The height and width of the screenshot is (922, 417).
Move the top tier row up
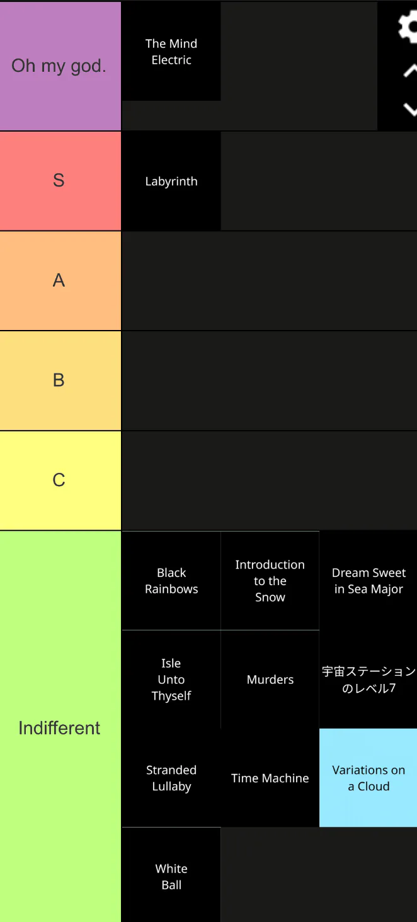[409, 71]
